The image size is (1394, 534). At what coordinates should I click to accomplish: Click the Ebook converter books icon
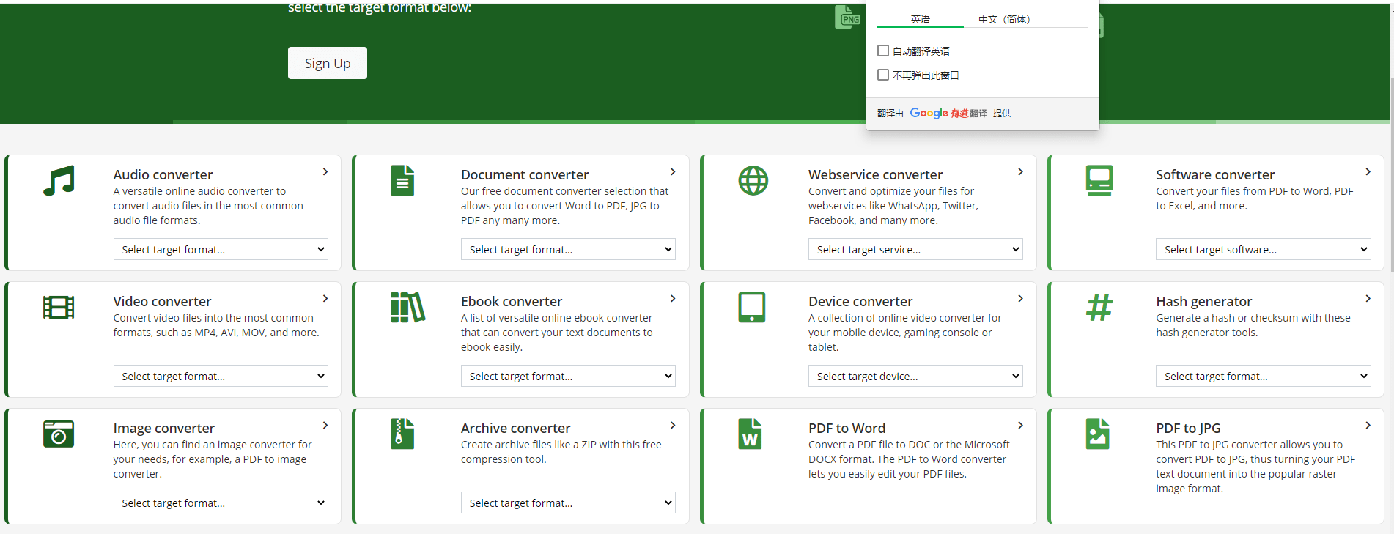pyautogui.click(x=407, y=307)
